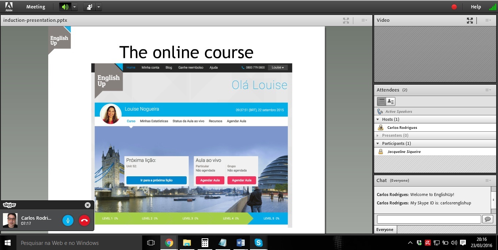Open the share pod options menu
This screenshot has width=498, height=250.
pyautogui.click(x=364, y=20)
